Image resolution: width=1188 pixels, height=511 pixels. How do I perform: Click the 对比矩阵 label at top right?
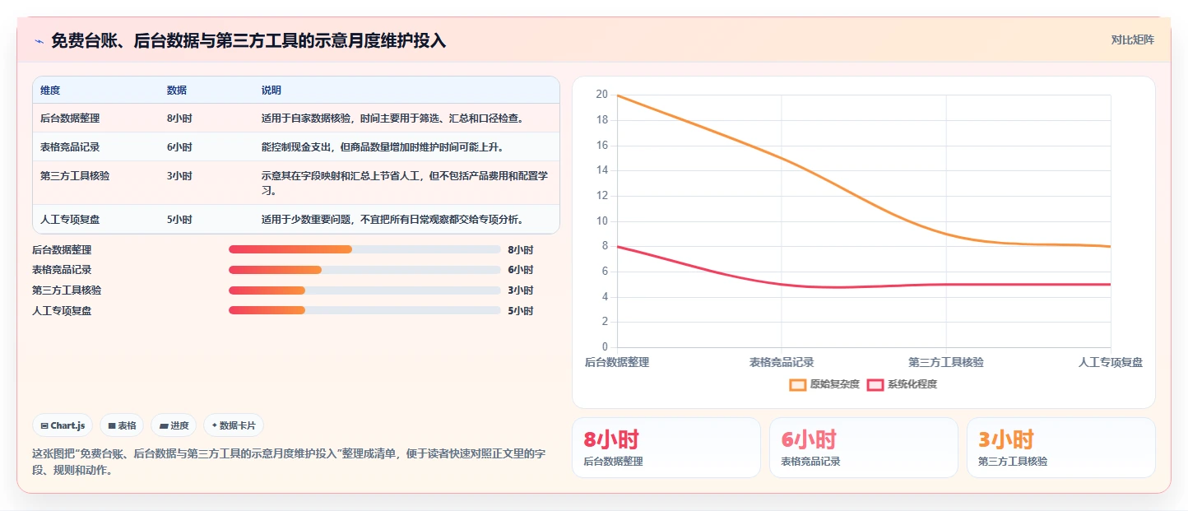pyautogui.click(x=1132, y=39)
